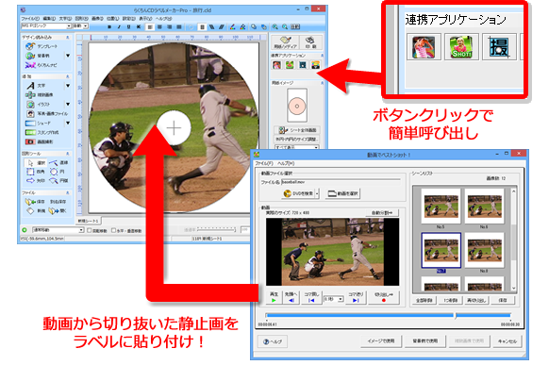Launch the rainbow-colored linked app icon
549x365 pixels.
click(315, 65)
